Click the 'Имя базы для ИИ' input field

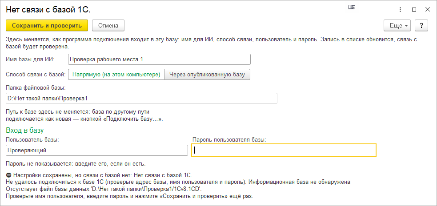coord(159,59)
